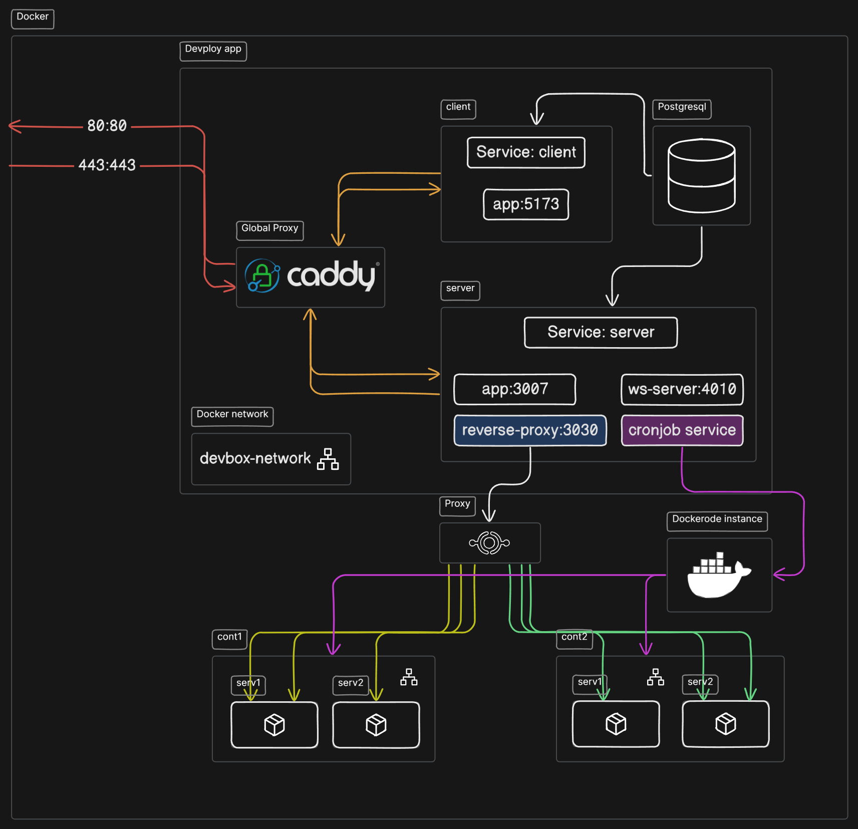
Task: Click the cube icon under cont1 serv1
Action: click(x=274, y=725)
